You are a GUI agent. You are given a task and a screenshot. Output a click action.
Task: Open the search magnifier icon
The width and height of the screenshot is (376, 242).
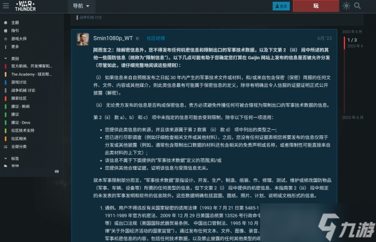357,6
